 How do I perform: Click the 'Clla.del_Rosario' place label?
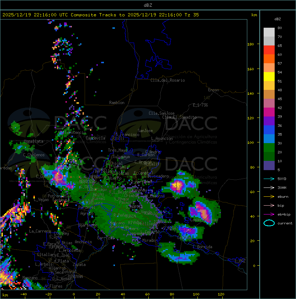click(168, 80)
